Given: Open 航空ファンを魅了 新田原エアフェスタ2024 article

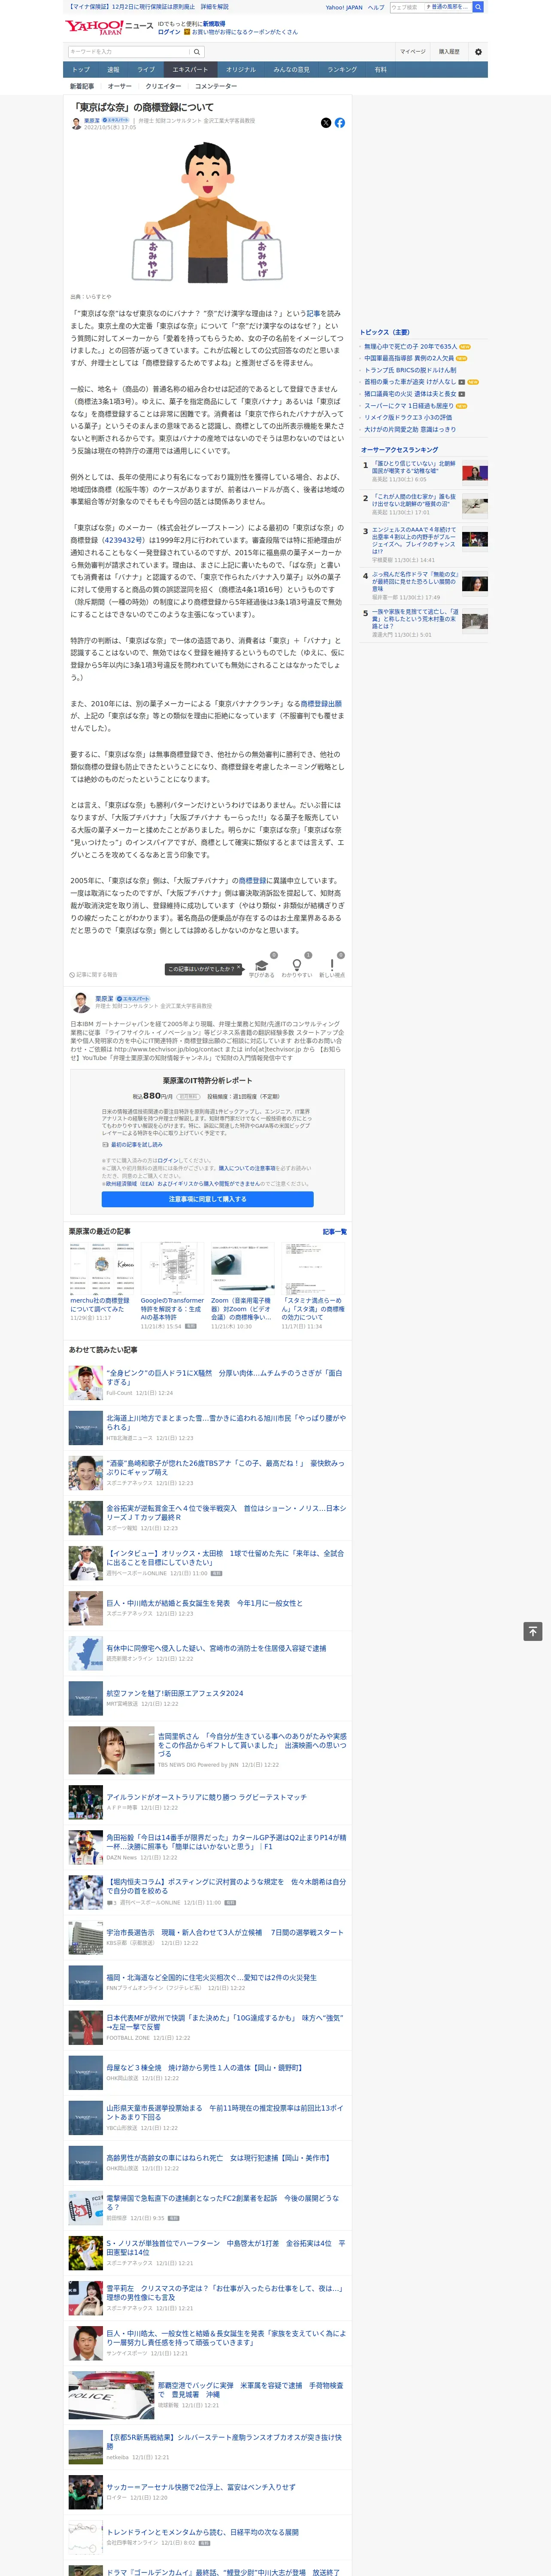Looking at the screenshot, I should 175,1694.
